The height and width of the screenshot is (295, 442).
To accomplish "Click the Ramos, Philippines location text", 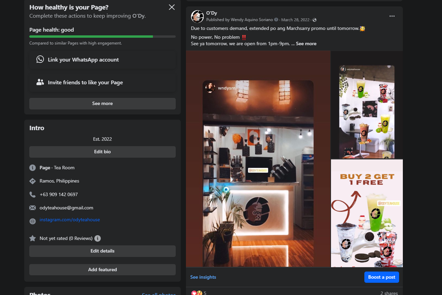I will coord(59,181).
